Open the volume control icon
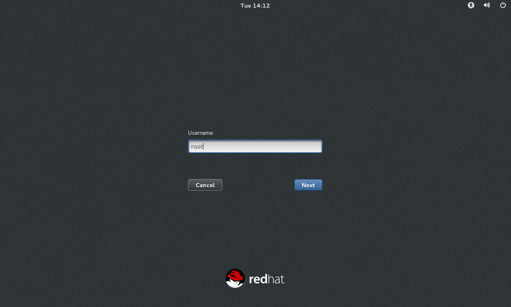This screenshot has height=307, width=511. point(487,5)
